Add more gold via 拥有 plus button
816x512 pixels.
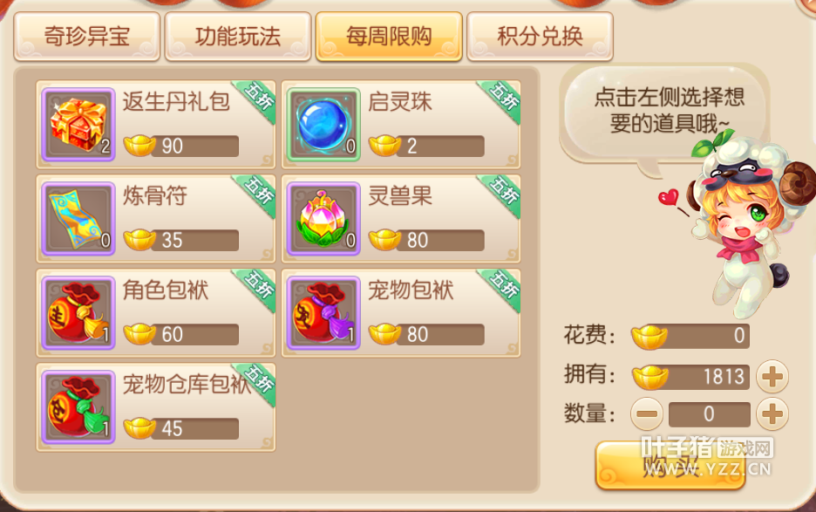pyautogui.click(x=772, y=377)
